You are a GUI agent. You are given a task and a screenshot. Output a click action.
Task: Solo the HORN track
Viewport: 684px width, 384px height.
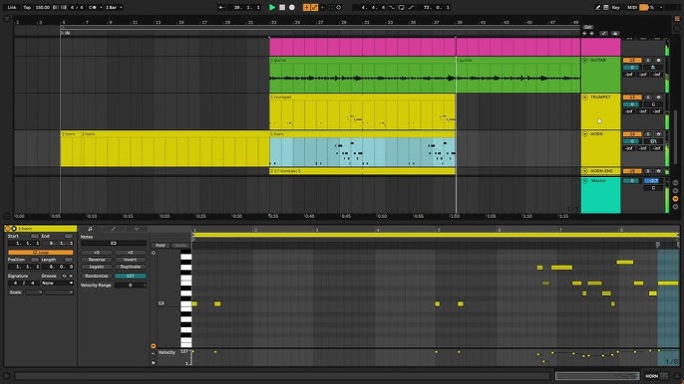tap(648, 134)
